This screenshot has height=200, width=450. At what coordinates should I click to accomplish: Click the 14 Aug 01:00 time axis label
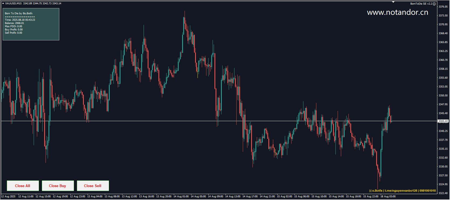[181, 197]
